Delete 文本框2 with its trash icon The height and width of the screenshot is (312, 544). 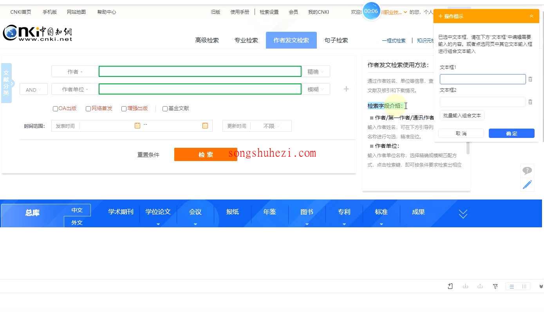pos(530,102)
